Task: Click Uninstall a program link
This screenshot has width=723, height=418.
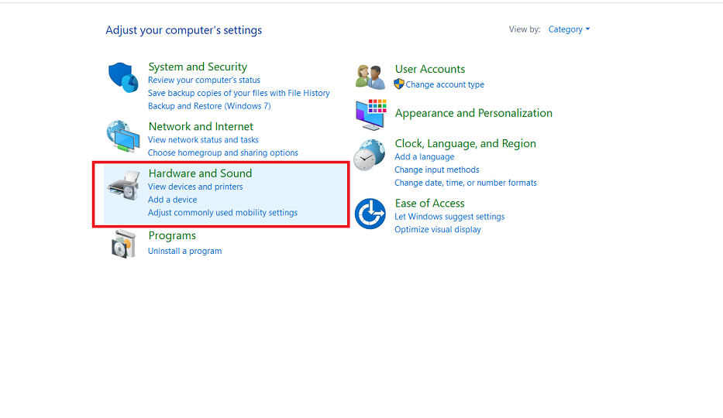Action: (185, 252)
